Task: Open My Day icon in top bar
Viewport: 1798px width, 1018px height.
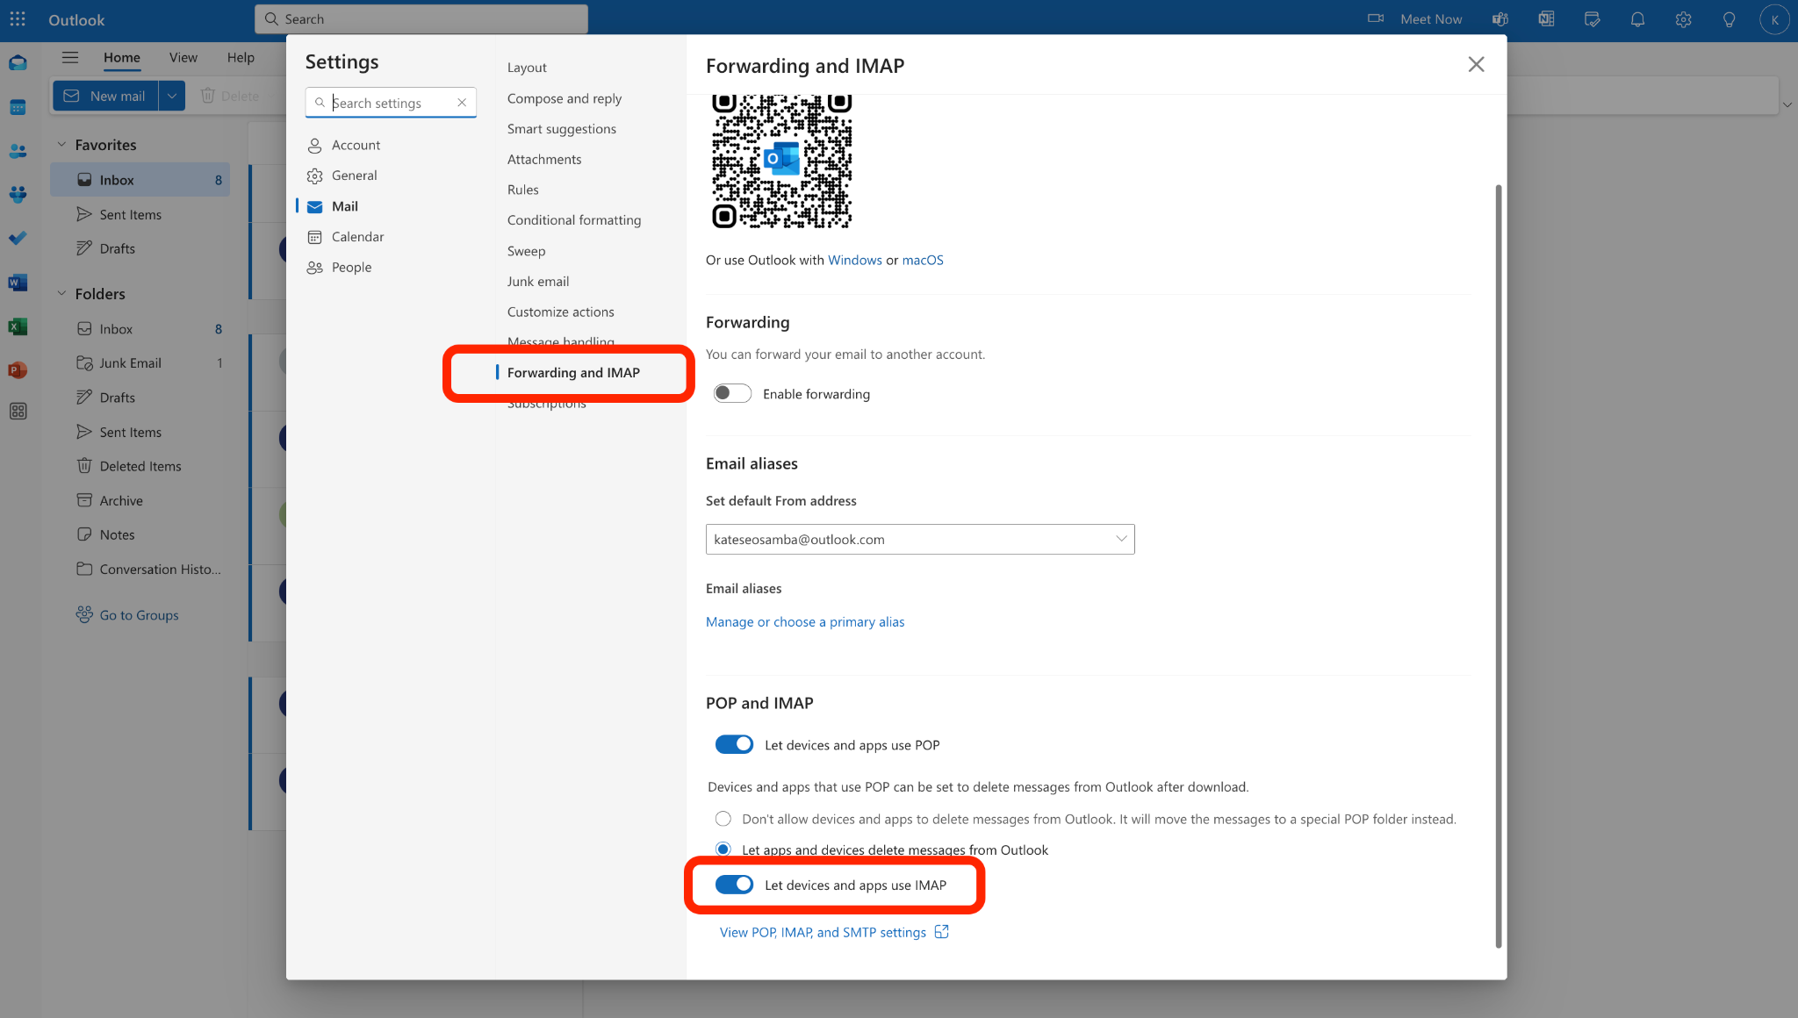Action: tap(1592, 19)
